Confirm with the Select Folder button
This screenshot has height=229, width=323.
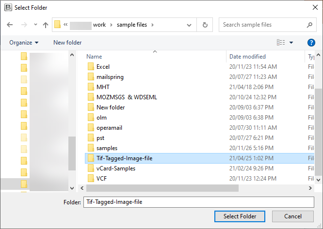240,216
